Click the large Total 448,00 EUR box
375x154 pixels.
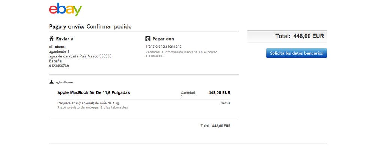point(287,36)
